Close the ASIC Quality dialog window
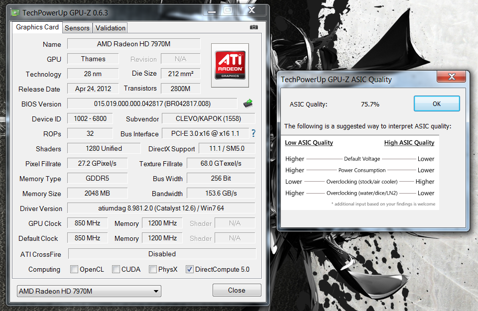This screenshot has width=478, height=311. point(452,77)
